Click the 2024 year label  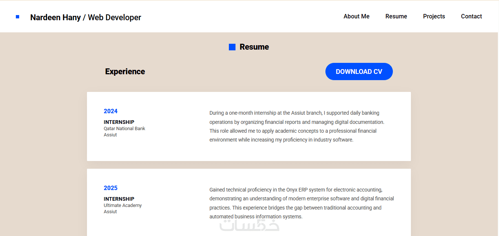click(x=111, y=111)
